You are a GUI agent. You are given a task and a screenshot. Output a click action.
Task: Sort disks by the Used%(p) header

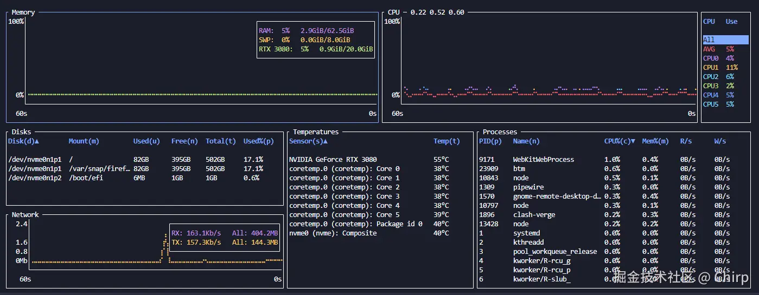[x=258, y=141]
